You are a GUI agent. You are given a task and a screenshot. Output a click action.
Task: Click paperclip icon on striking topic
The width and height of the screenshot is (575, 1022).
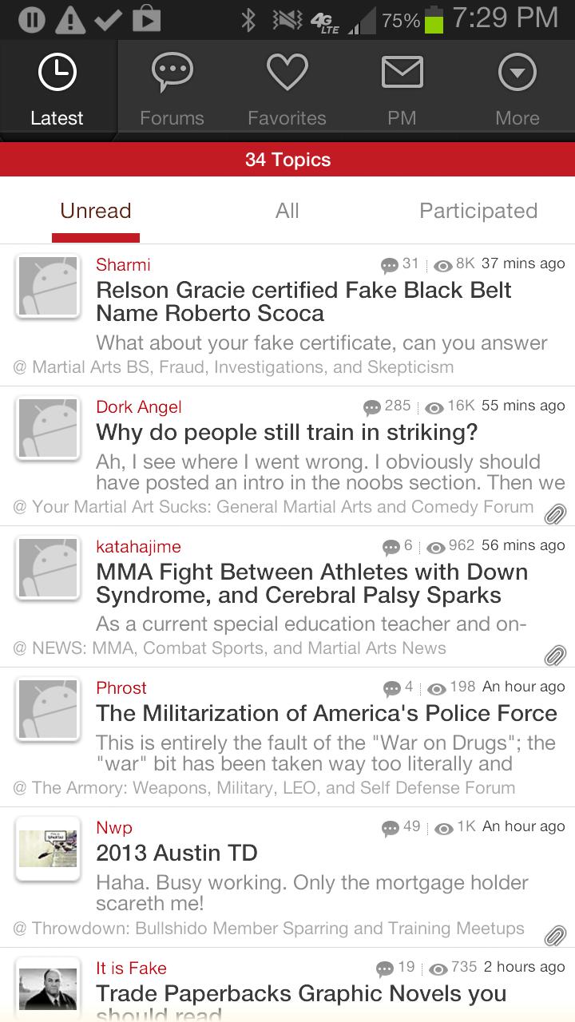pos(555,514)
